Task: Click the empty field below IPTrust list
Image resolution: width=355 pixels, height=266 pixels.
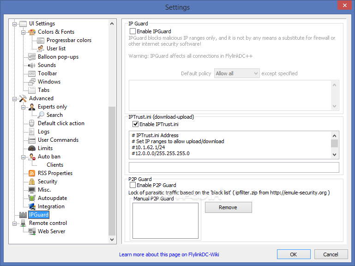Action: coord(234,168)
